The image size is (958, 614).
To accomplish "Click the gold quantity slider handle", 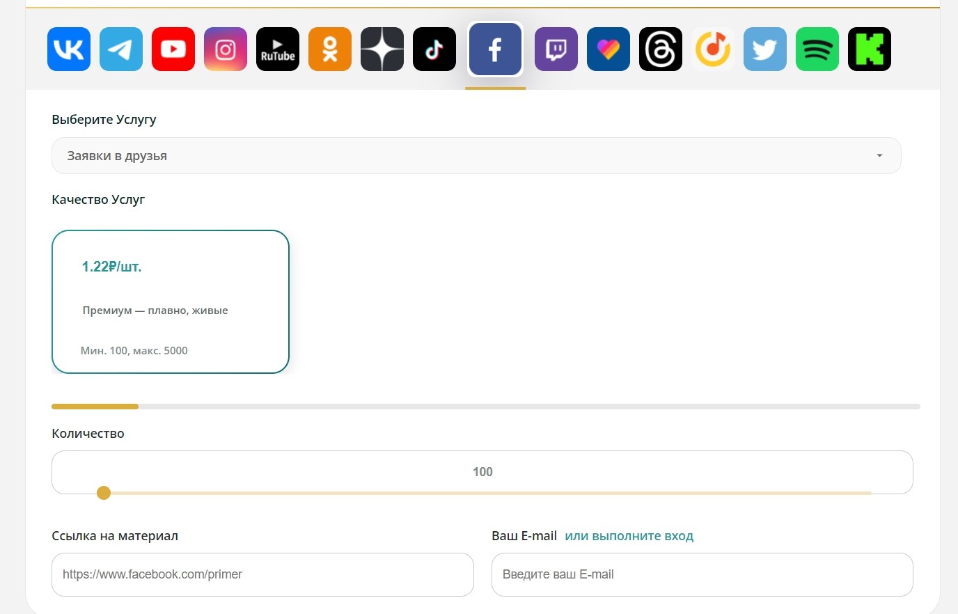I will tap(104, 493).
